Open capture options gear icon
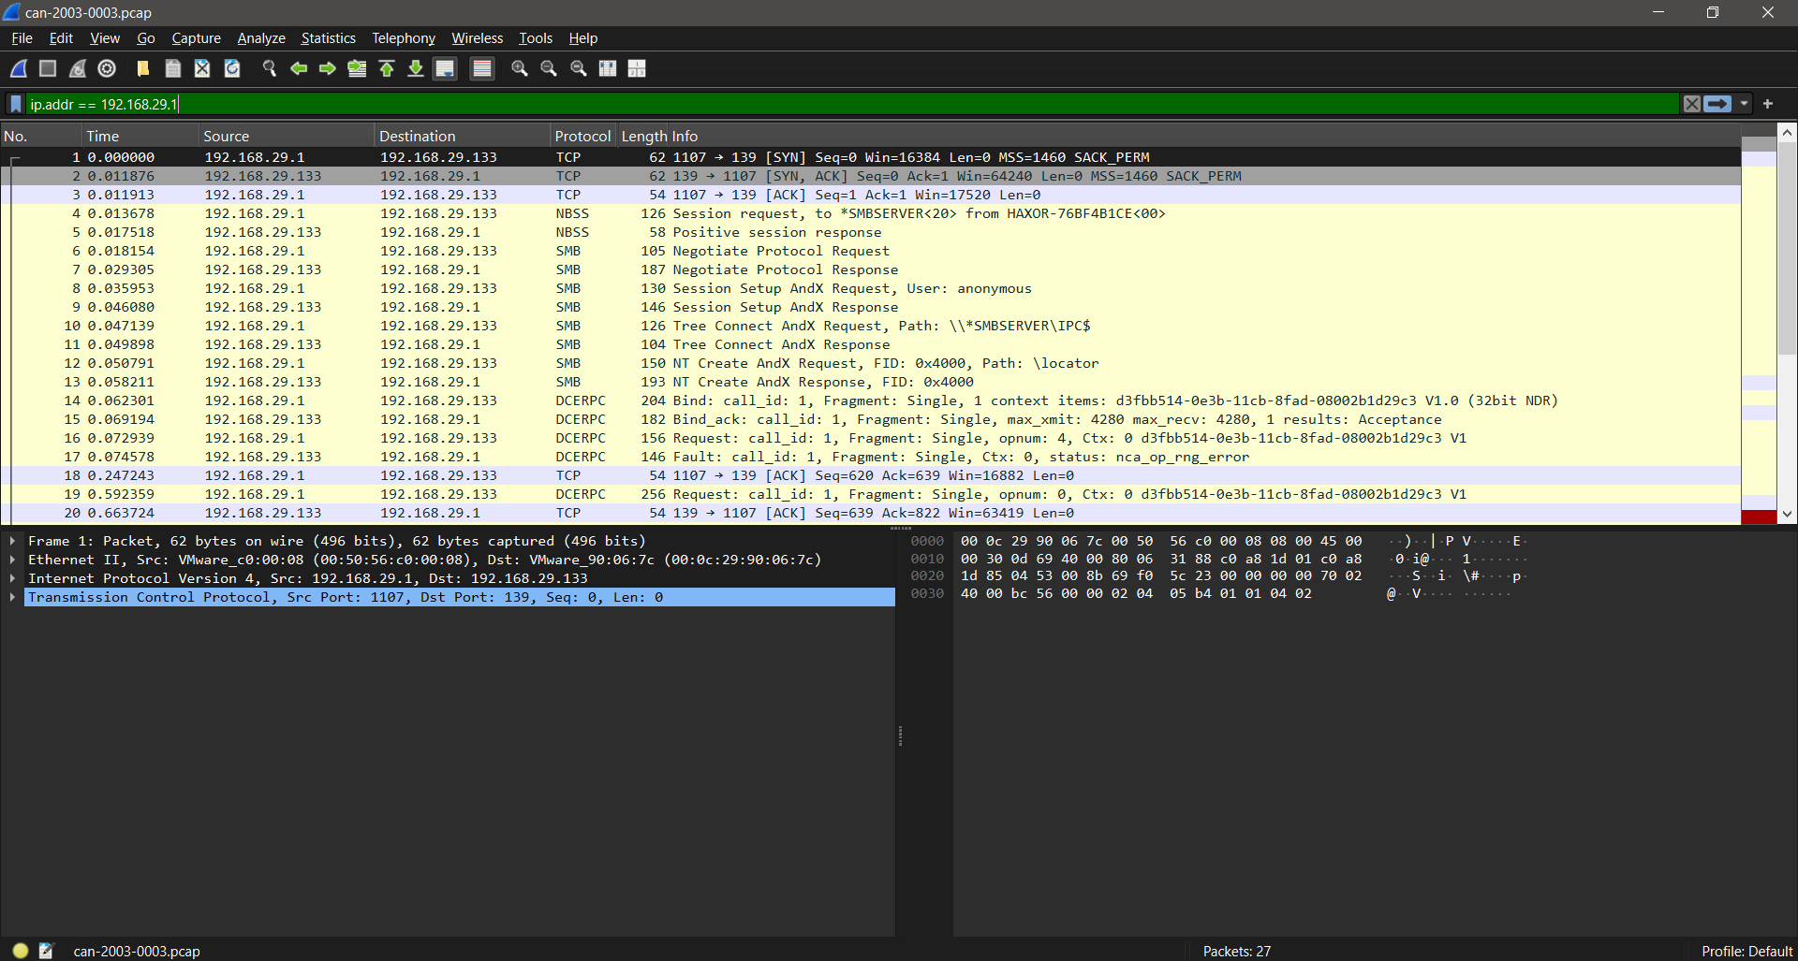 click(107, 68)
